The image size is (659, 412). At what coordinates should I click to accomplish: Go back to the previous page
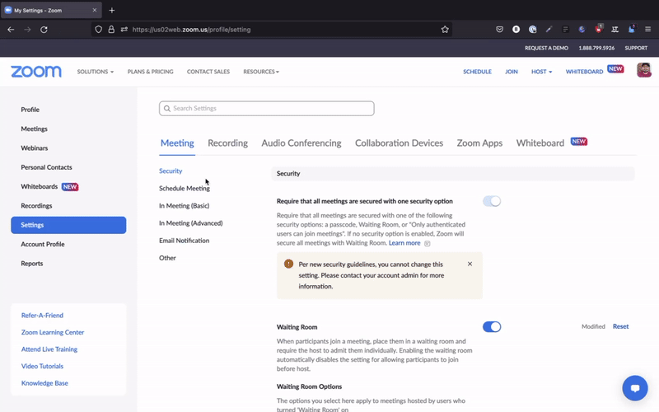click(x=11, y=30)
